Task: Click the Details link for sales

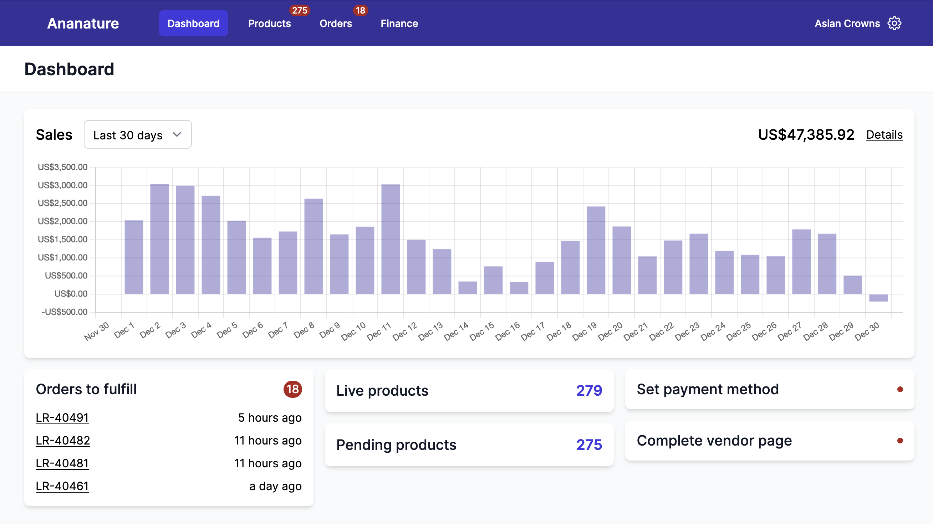Action: point(884,135)
